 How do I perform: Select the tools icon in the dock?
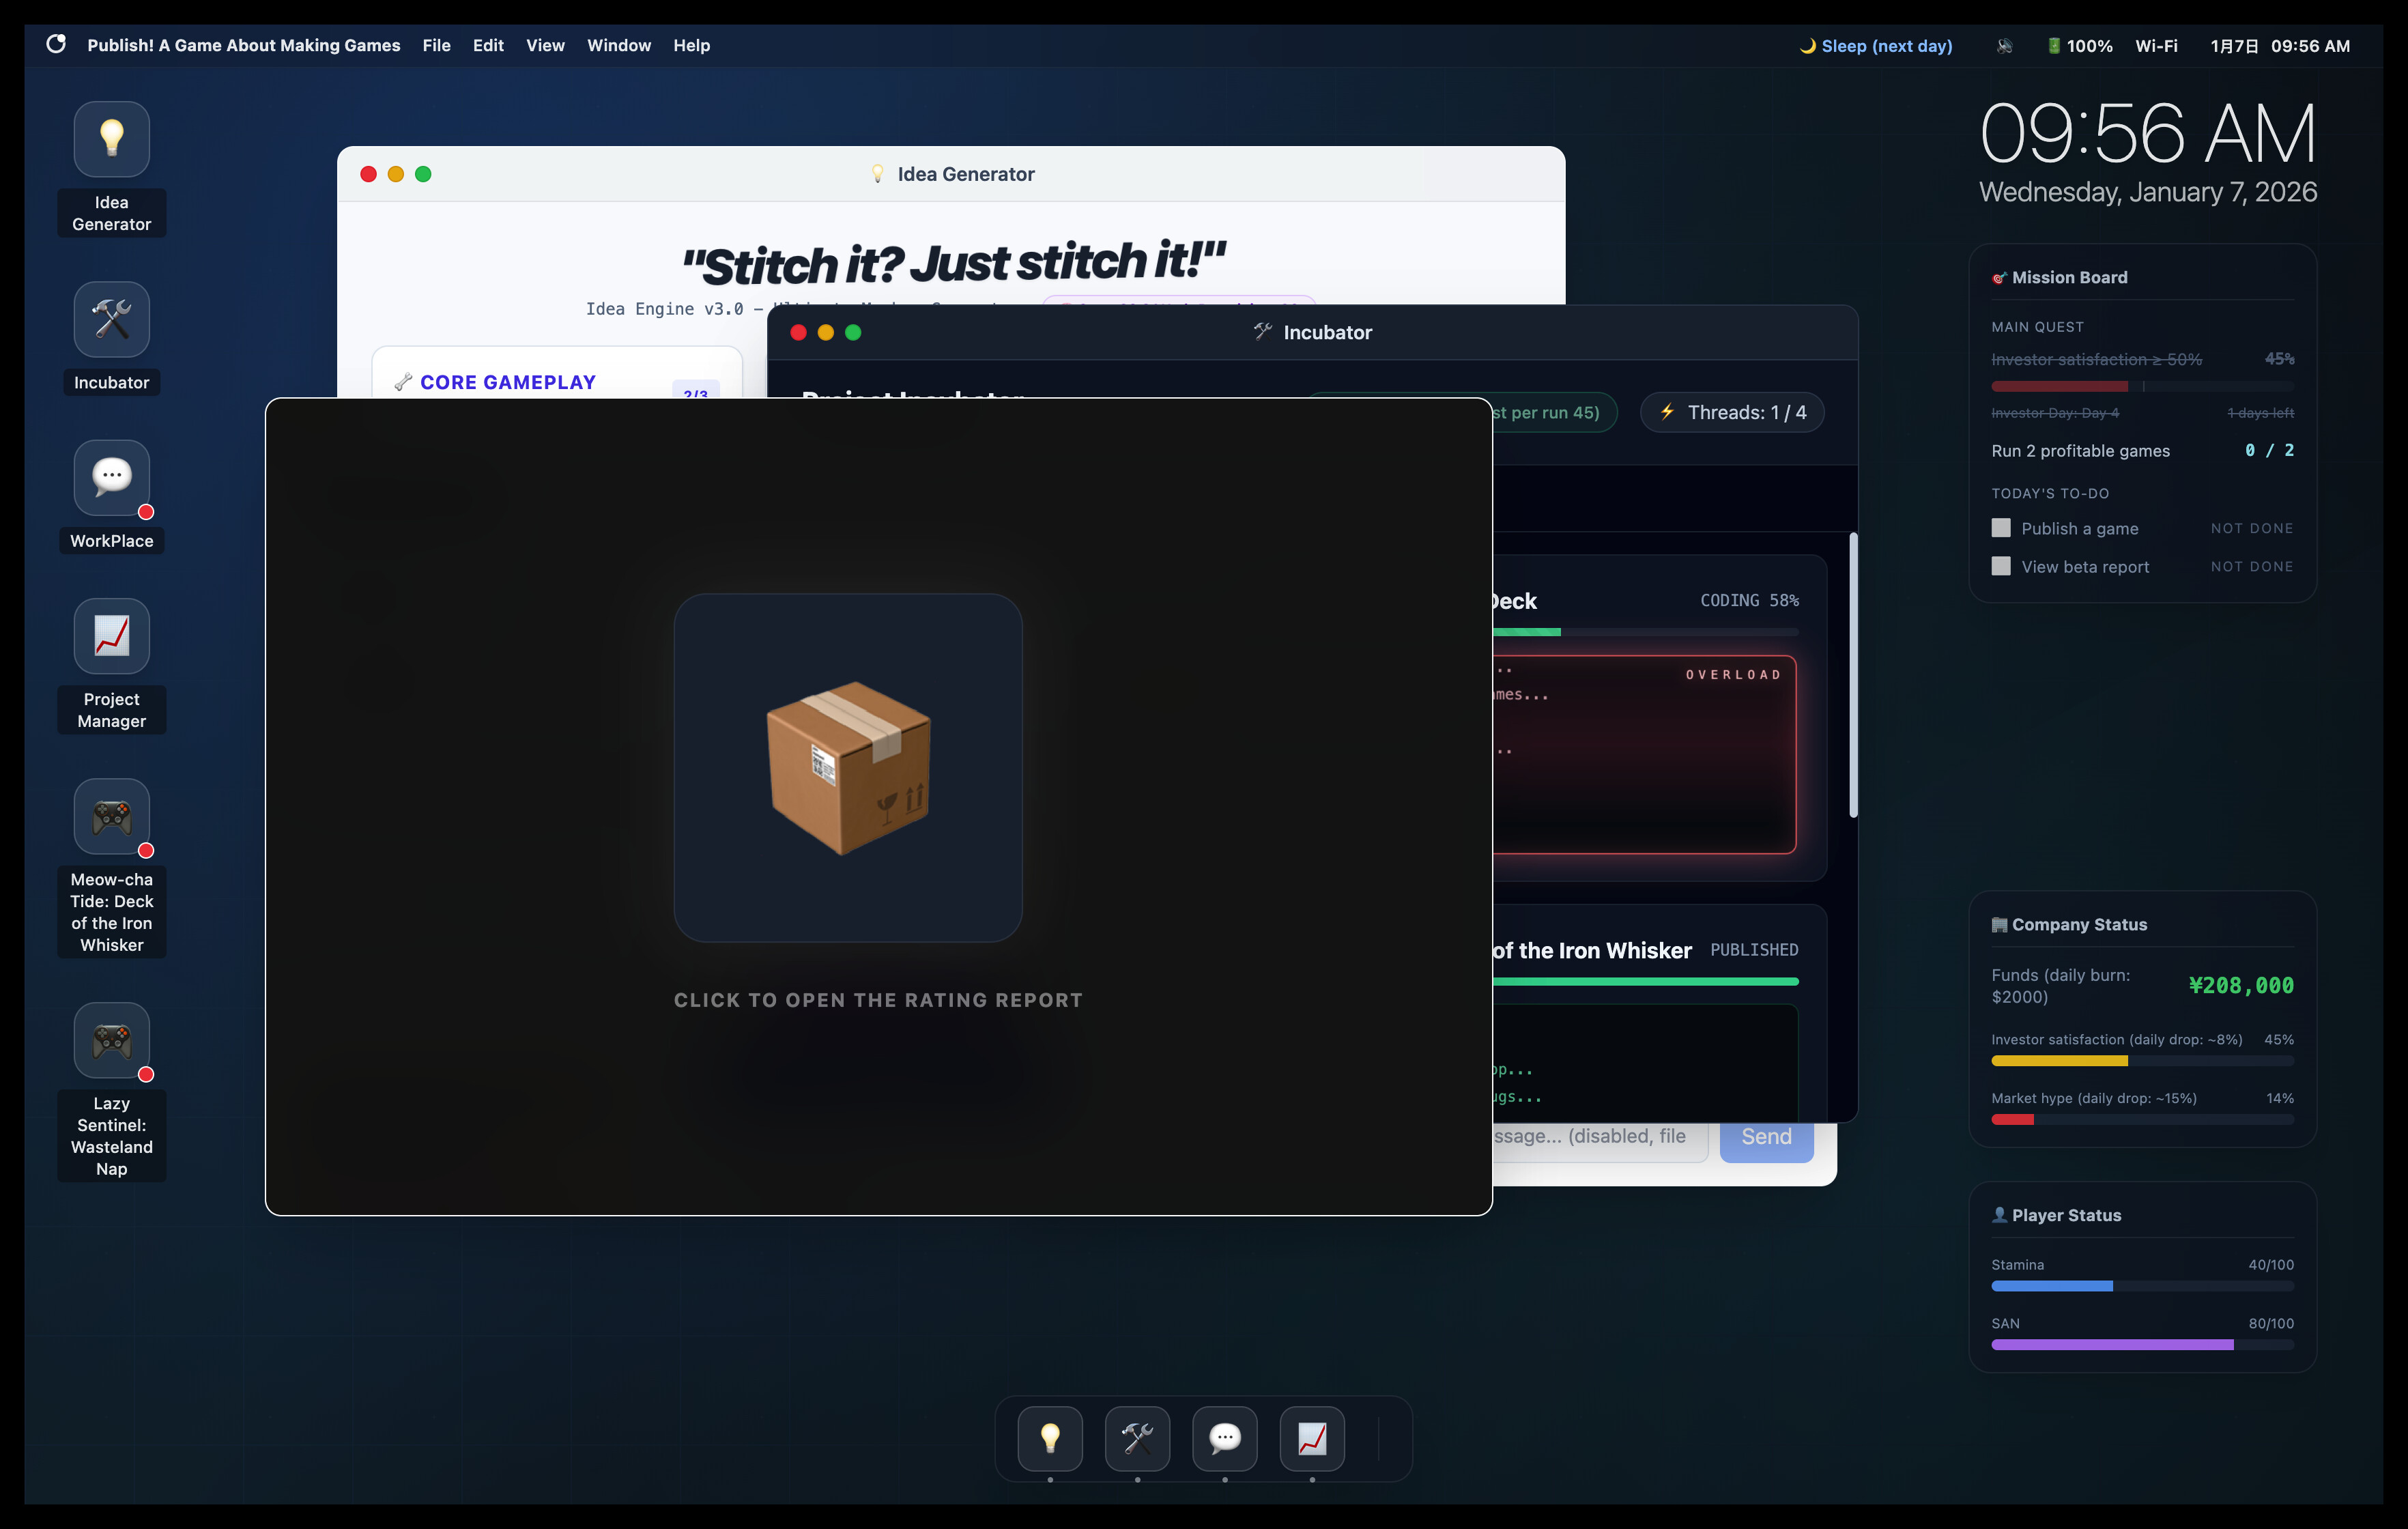point(1136,1438)
